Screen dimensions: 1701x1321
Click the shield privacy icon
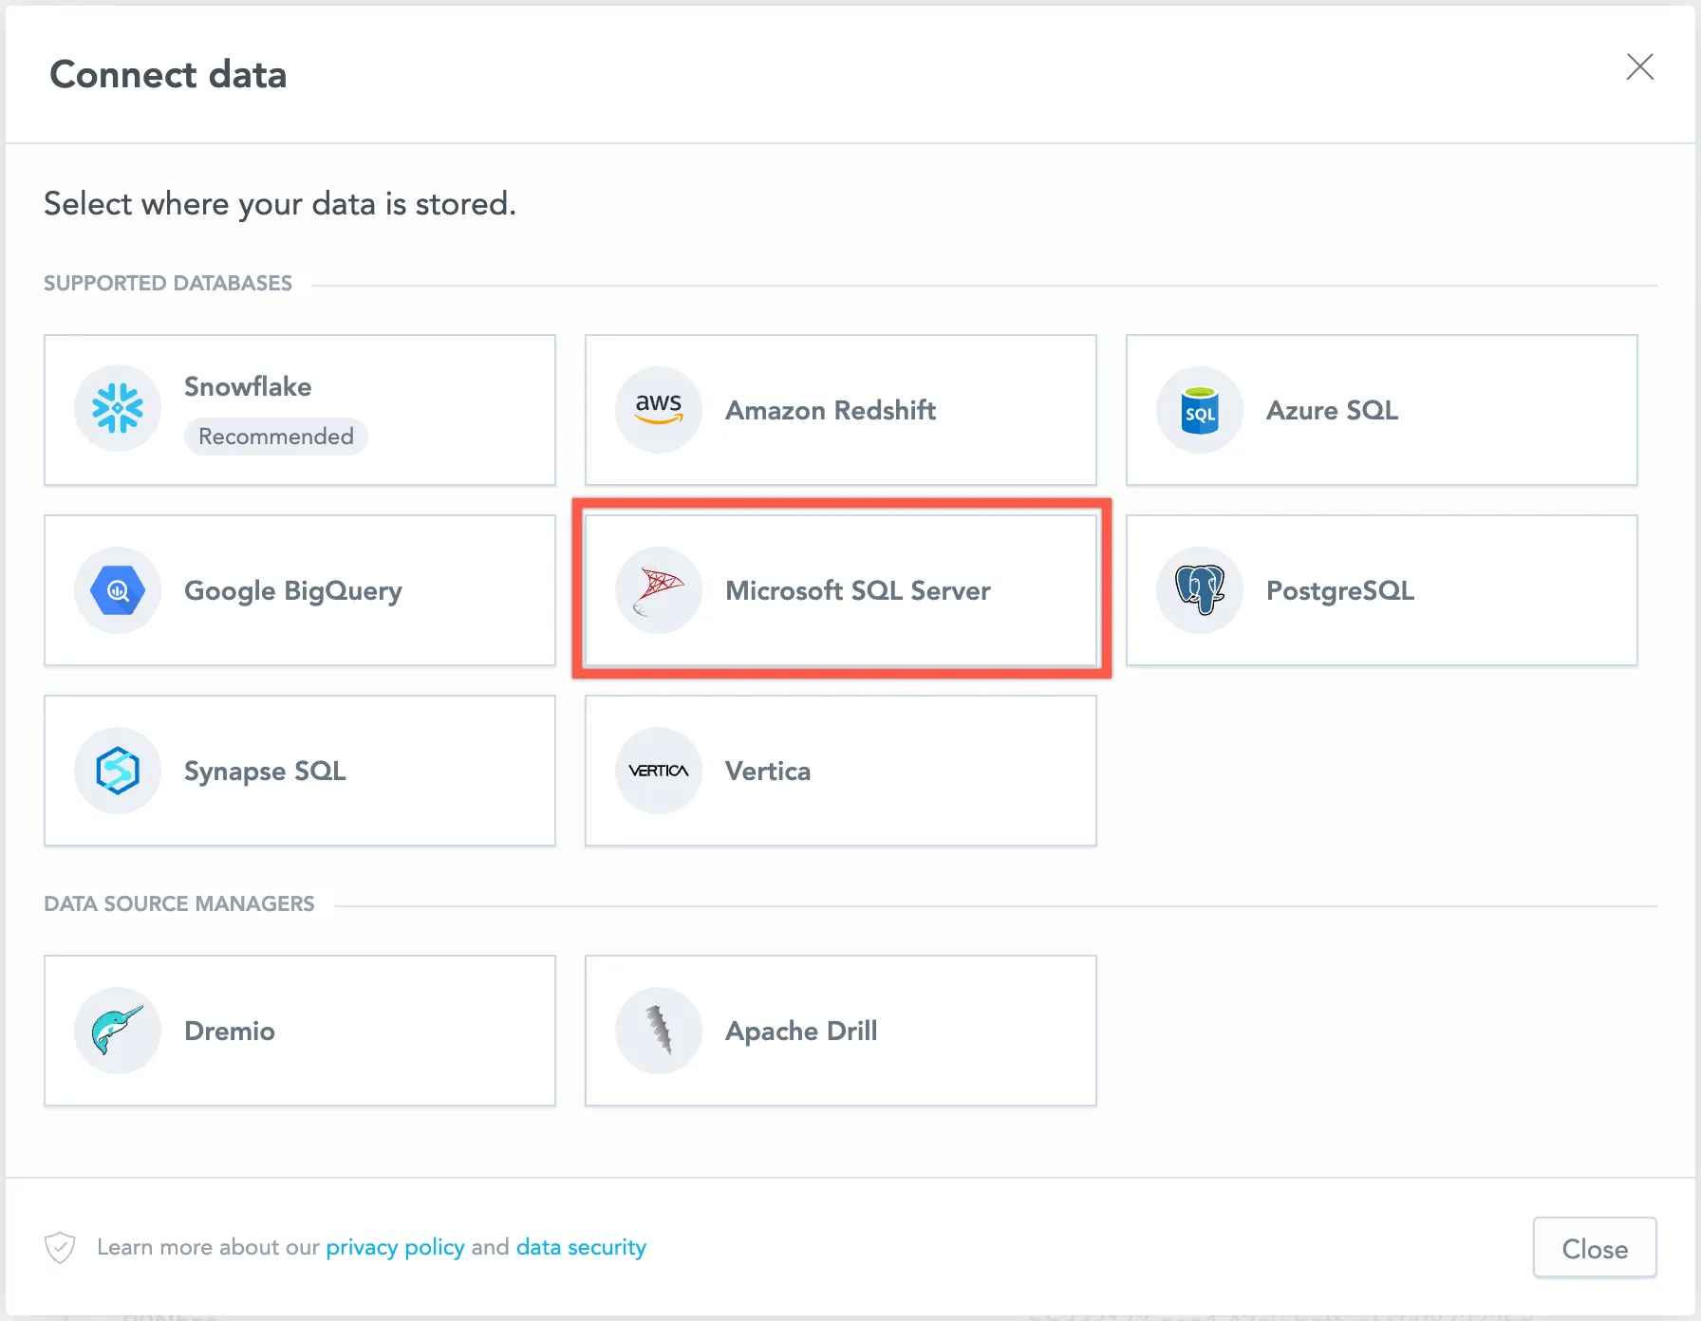[x=60, y=1246]
